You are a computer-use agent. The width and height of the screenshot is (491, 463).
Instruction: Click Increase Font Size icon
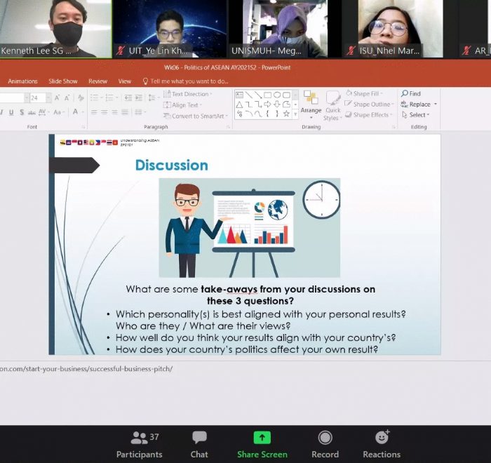[x=58, y=98]
